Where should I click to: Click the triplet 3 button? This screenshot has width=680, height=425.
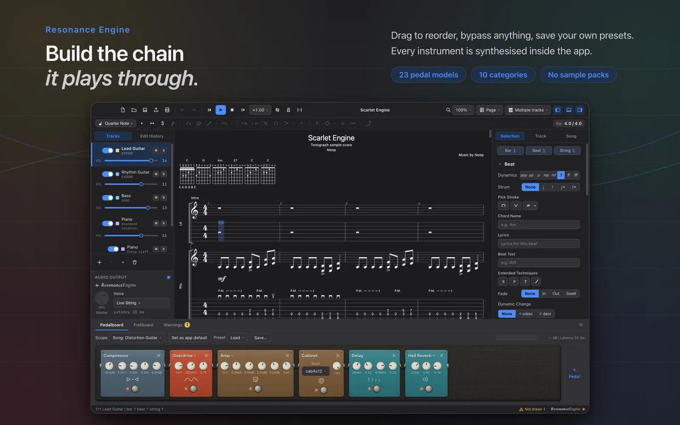tap(162, 124)
